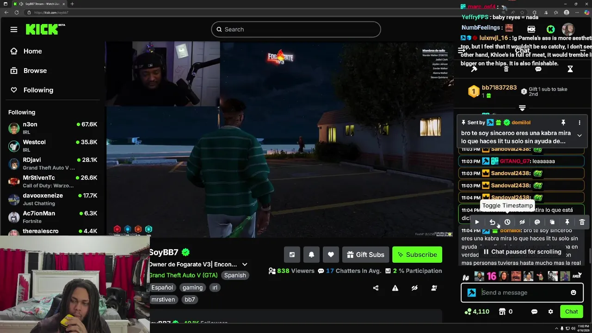Open the 4,110 channel points balance

tap(477, 312)
